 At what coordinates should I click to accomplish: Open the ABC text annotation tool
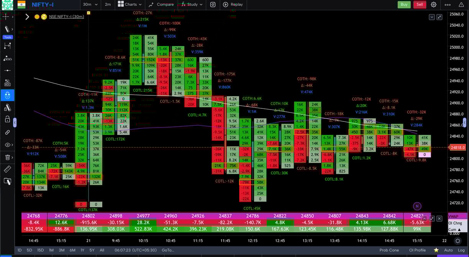pyautogui.click(x=7, y=83)
